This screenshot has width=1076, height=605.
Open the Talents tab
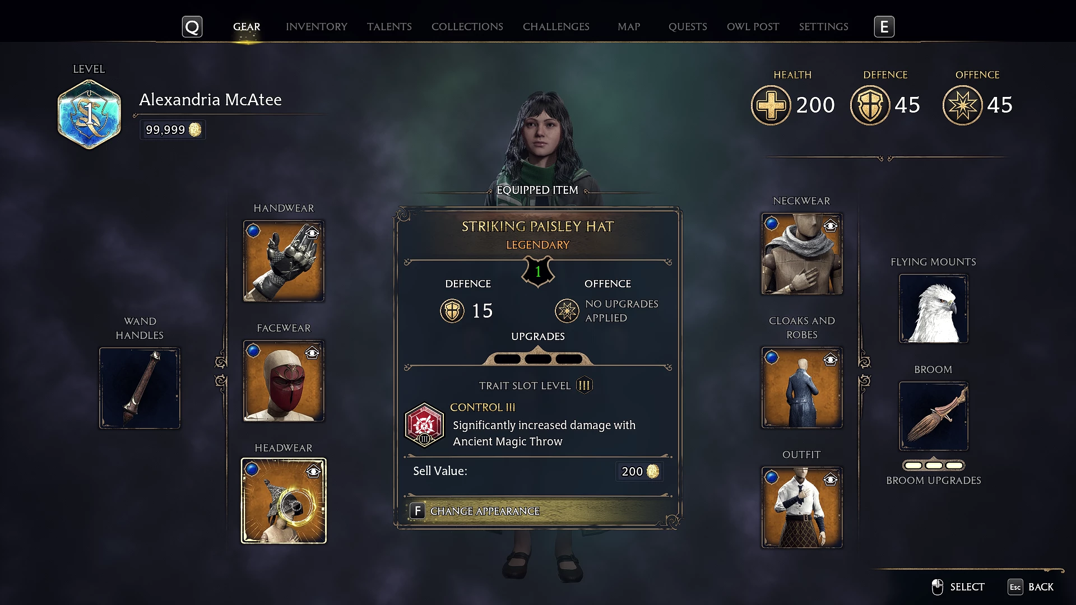click(x=389, y=27)
